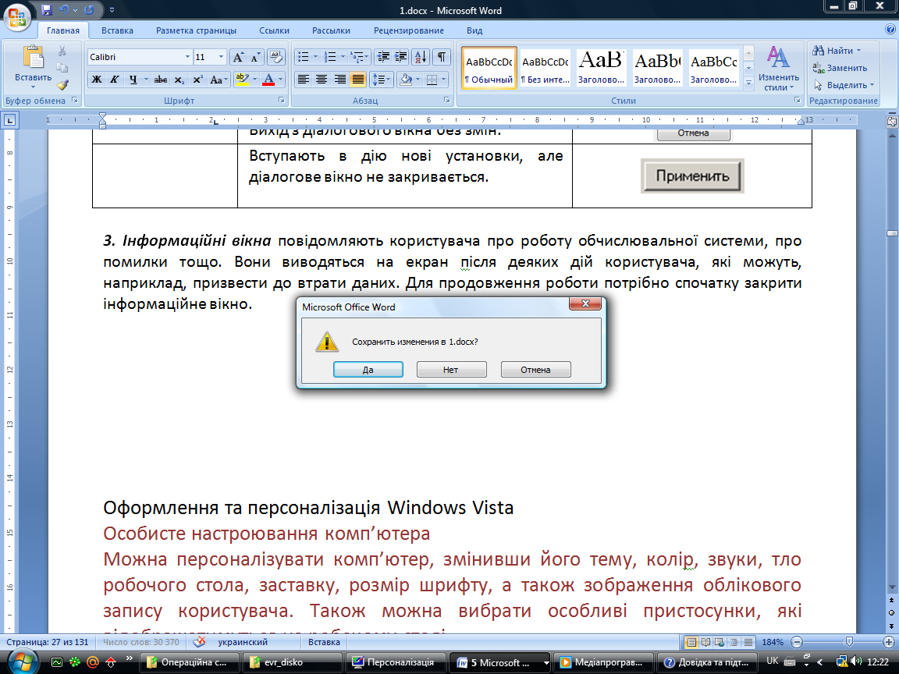Viewport: 899px width, 674px height.
Task: Toggle underline Ч formatting
Action: [133, 80]
